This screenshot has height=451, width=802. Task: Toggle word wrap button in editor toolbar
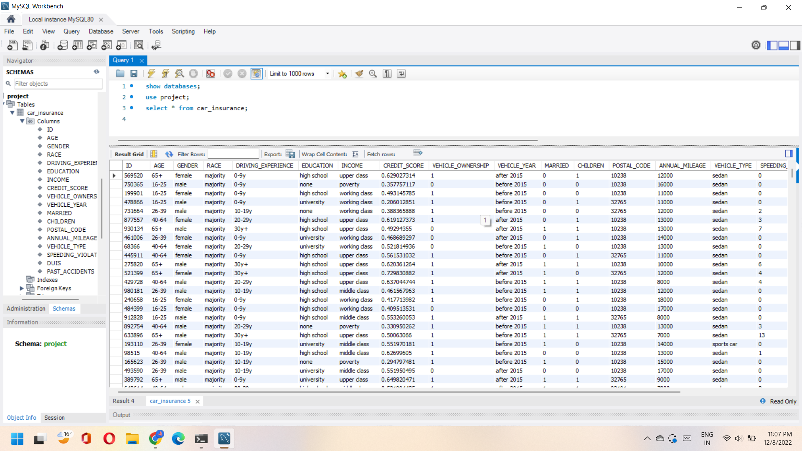click(x=401, y=73)
